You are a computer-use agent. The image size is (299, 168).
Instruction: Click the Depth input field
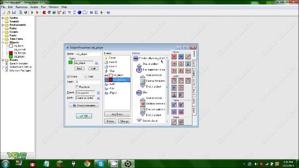pos(88,82)
